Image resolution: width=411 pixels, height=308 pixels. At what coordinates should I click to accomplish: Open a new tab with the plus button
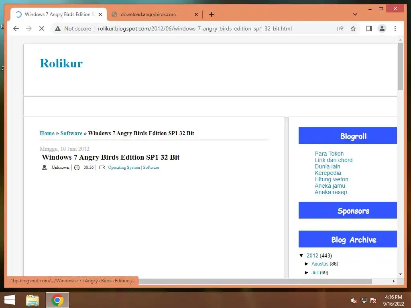212,14
